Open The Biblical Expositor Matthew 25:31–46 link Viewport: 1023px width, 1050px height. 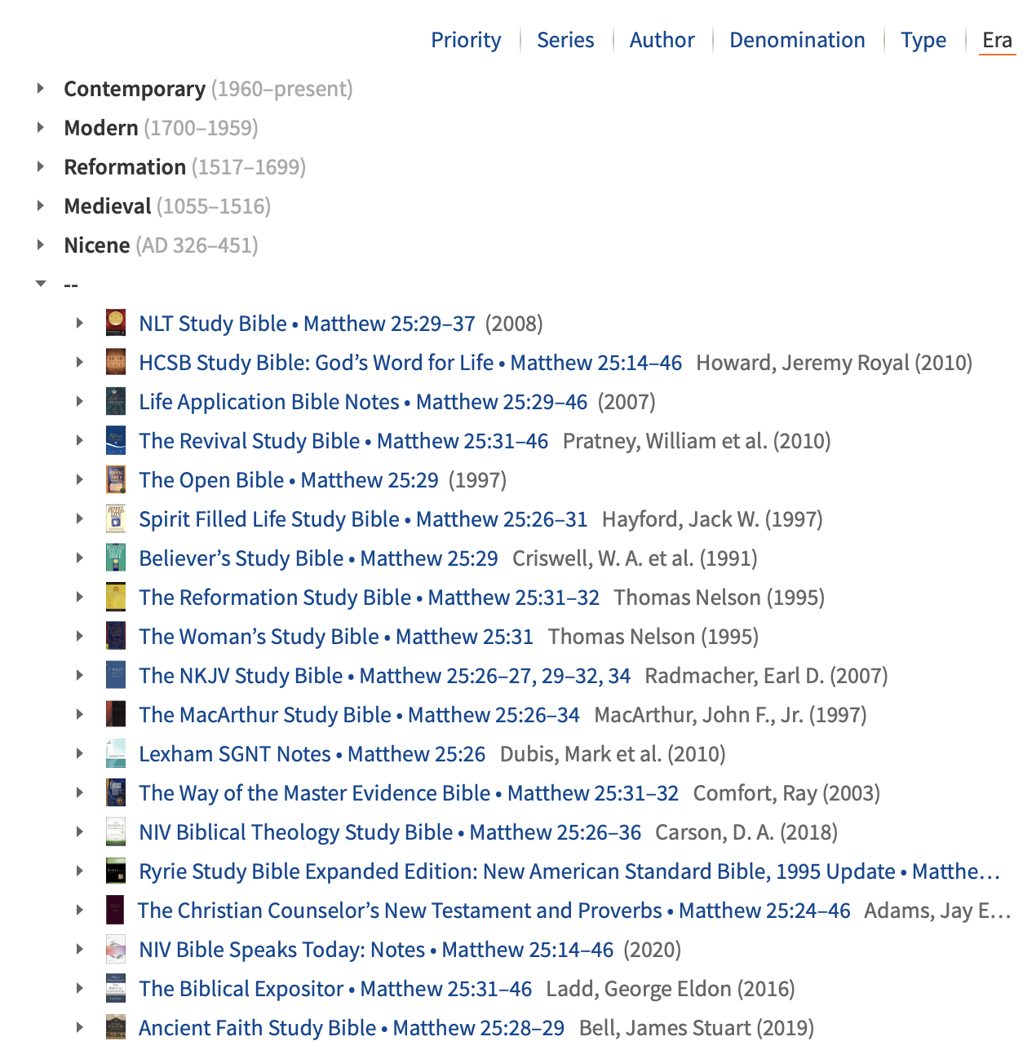[335, 989]
